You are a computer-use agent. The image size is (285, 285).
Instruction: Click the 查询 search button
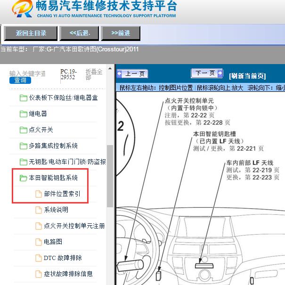point(20,80)
